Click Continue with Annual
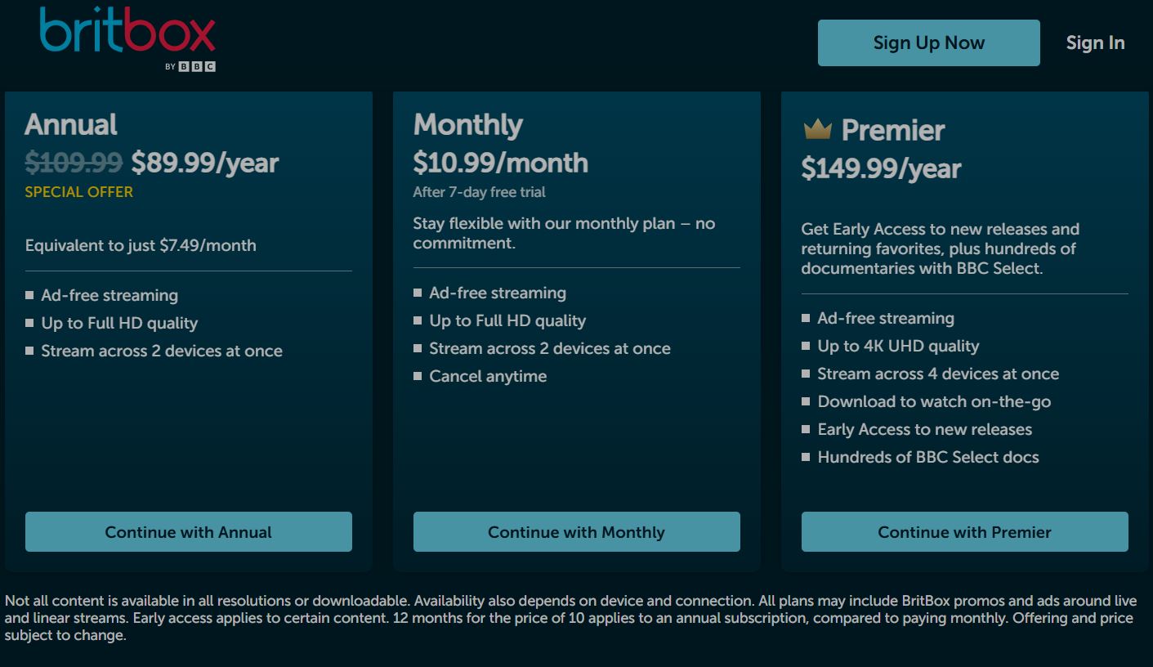 [188, 531]
